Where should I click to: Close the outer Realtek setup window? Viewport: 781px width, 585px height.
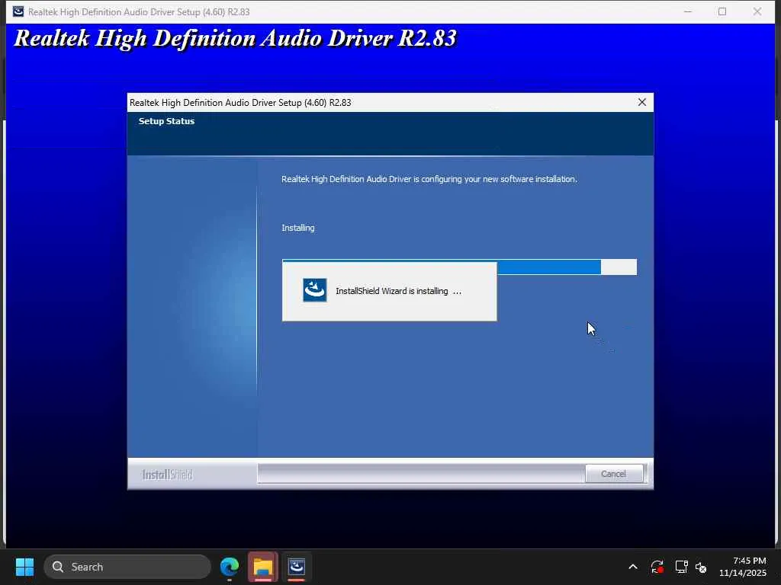[x=757, y=11]
